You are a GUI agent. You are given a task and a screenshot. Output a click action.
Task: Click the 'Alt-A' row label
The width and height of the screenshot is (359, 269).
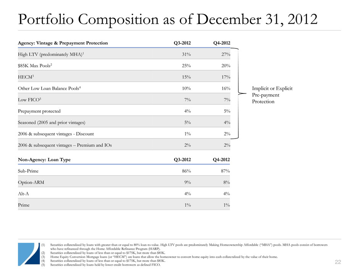[24, 194]
